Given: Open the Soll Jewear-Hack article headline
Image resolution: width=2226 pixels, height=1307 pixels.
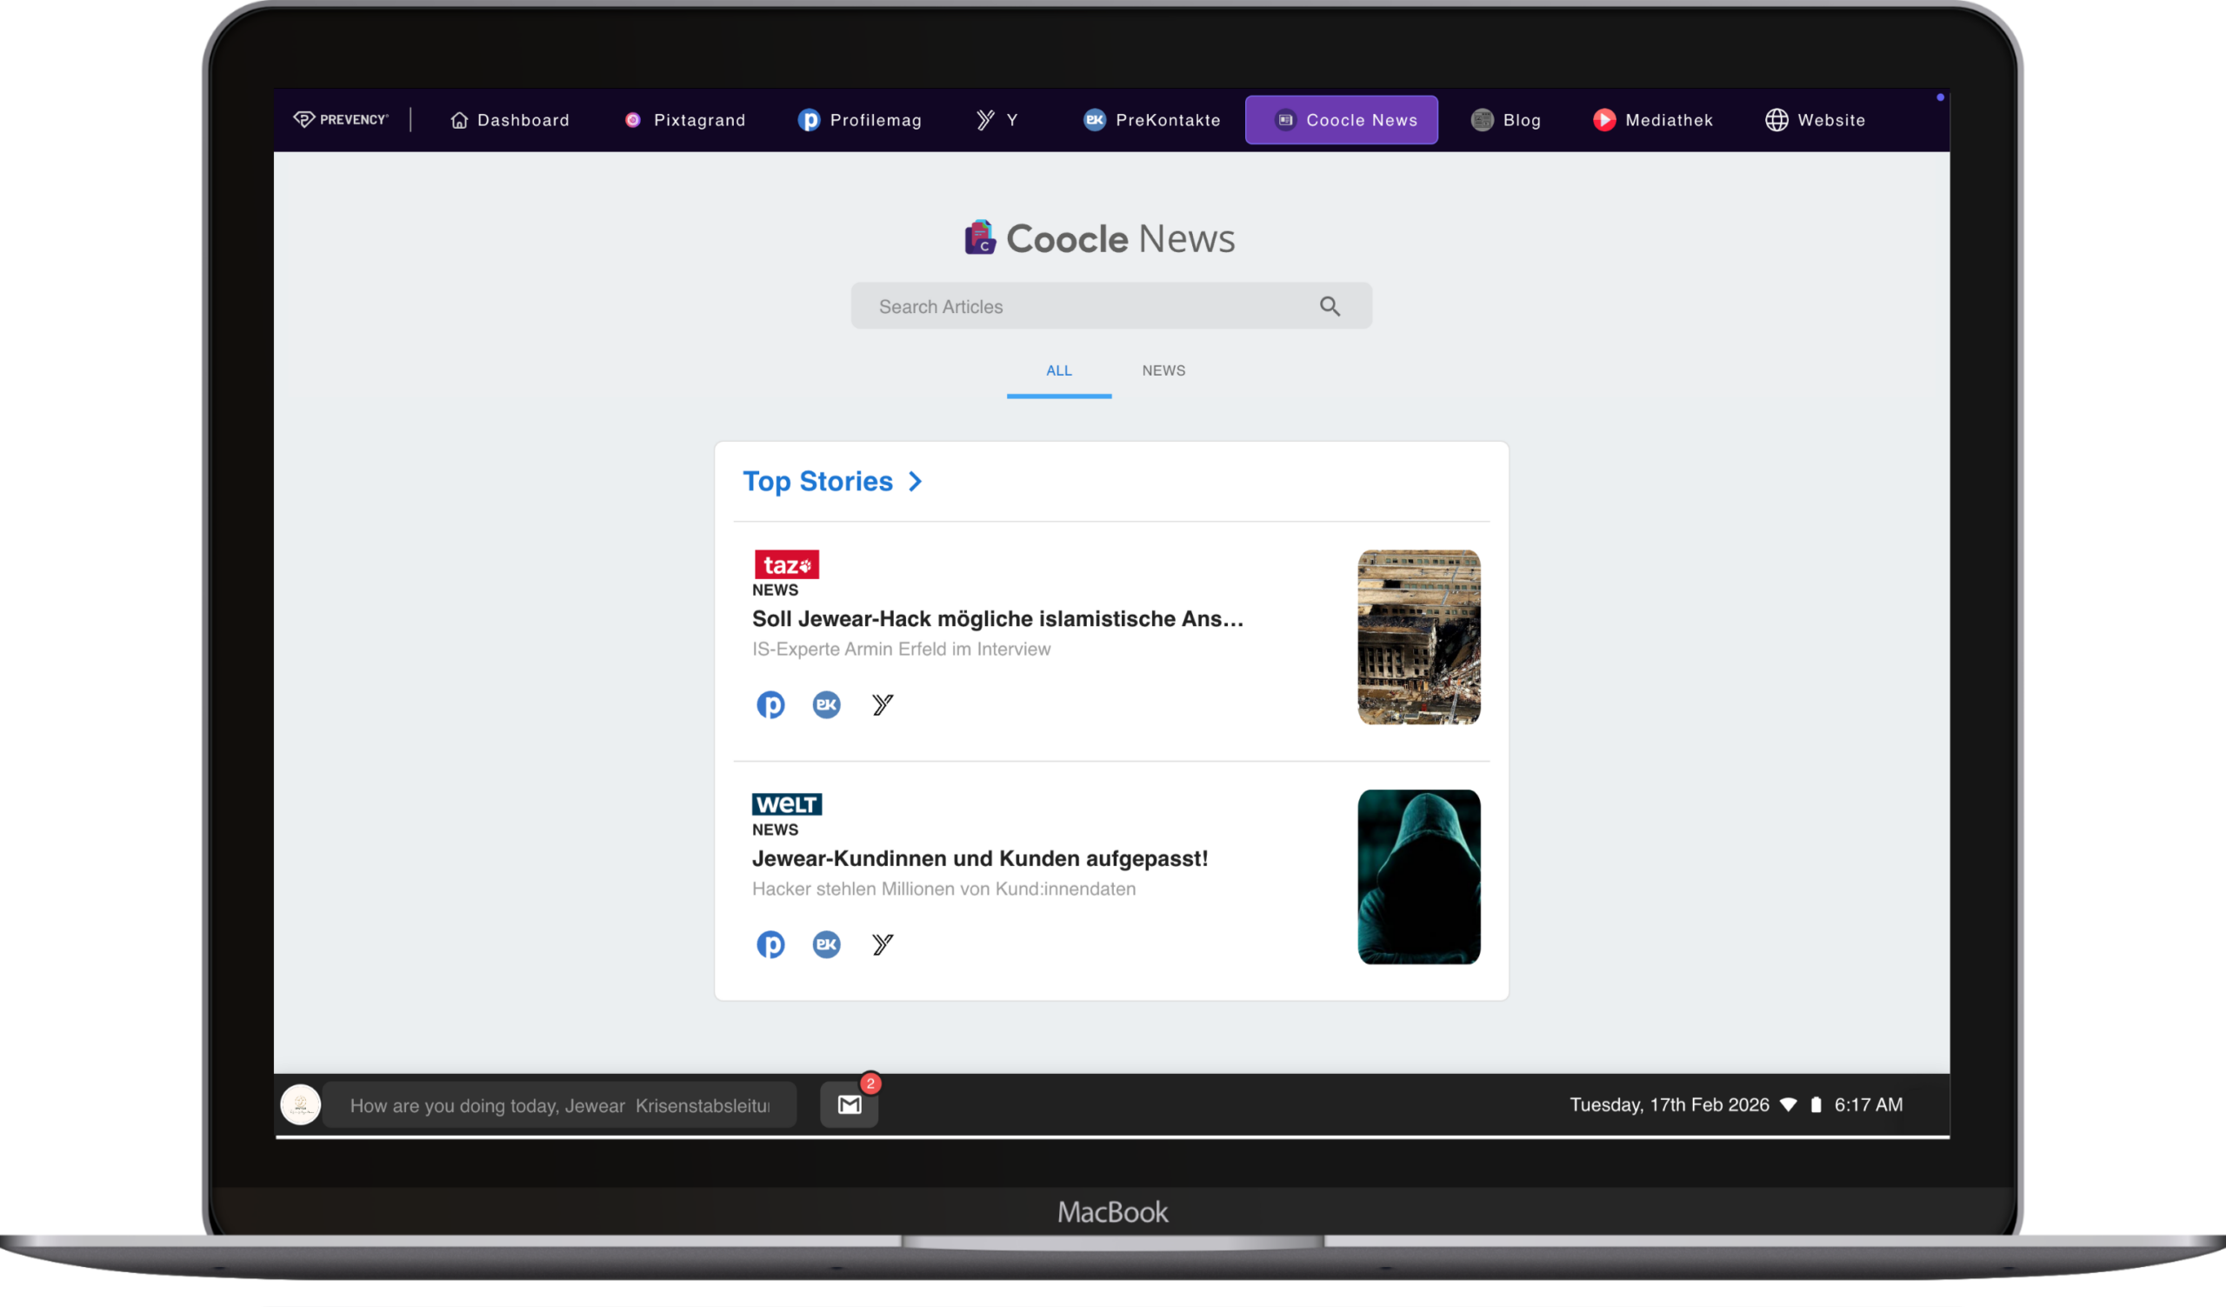Looking at the screenshot, I should tap(997, 619).
